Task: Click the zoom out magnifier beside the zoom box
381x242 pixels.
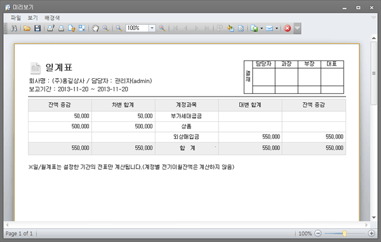Action: 119,28
